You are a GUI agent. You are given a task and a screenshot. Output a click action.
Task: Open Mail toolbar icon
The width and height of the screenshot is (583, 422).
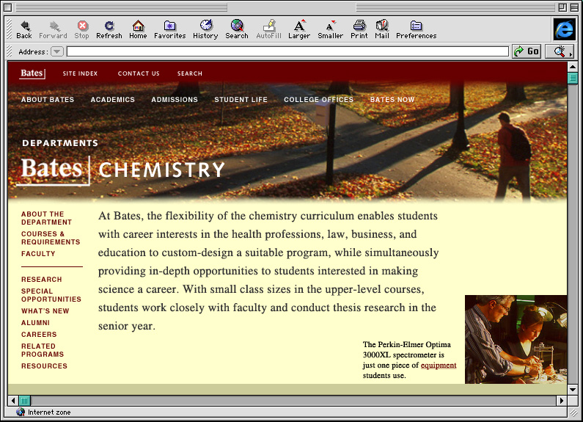382,25
